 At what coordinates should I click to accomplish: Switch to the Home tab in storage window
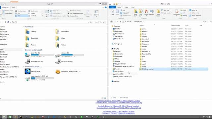(119, 7)
